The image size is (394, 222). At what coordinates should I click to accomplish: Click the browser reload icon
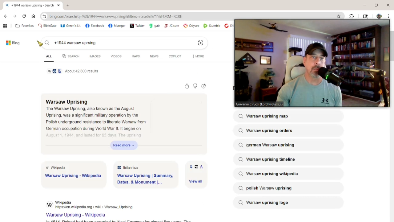24,16
